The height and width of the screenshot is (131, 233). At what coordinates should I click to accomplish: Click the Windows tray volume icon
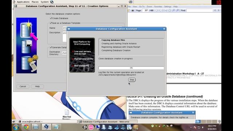click(203, 127)
